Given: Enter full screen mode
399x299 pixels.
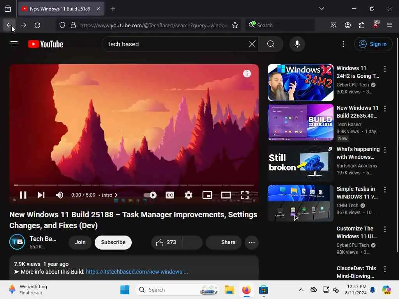Looking at the screenshot, I should click(x=245, y=195).
